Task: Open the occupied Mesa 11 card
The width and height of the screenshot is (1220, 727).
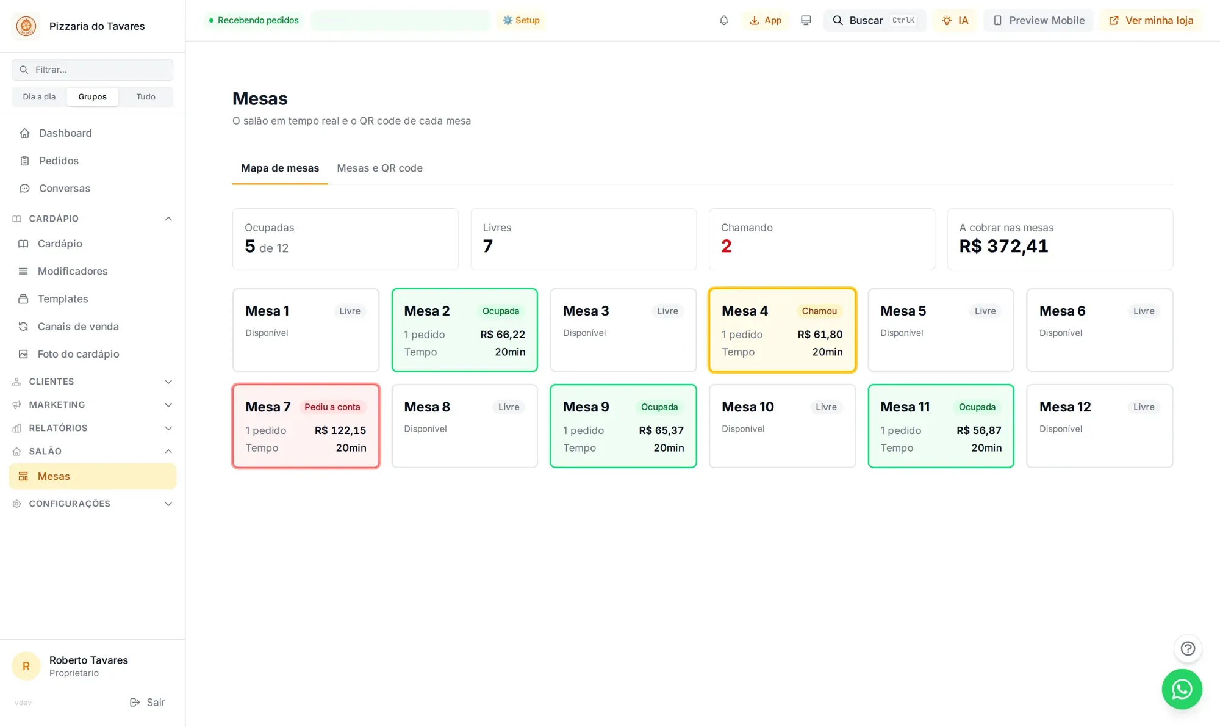Action: point(941,426)
